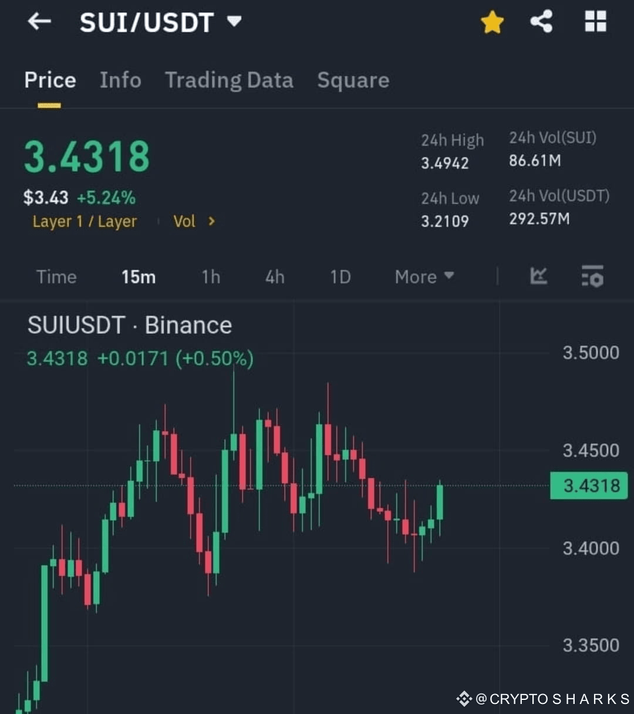Tap the back arrow to exit chart
Image resolution: width=634 pixels, height=714 pixels.
[38, 22]
